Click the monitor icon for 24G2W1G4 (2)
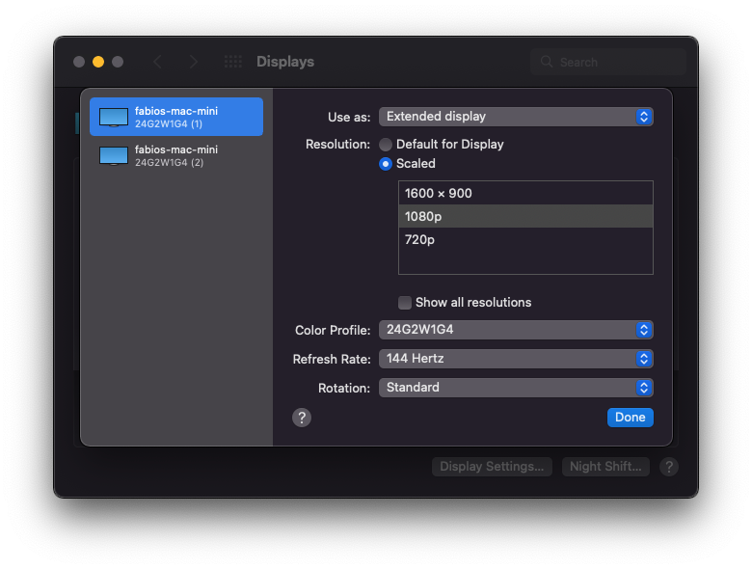The height and width of the screenshot is (569, 752). point(114,156)
